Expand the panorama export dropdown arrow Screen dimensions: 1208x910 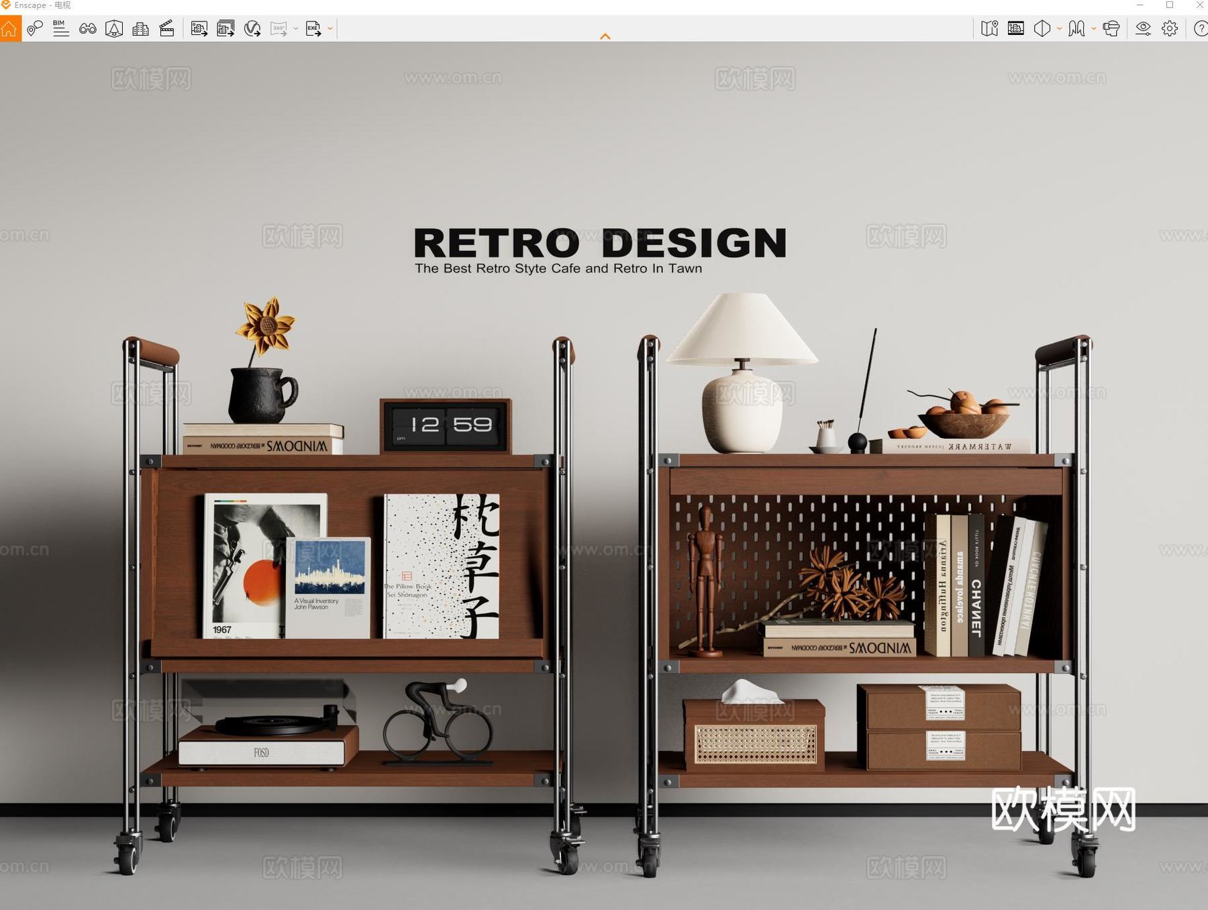(x=295, y=29)
